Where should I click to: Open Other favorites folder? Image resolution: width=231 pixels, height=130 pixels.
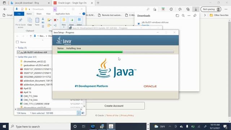219,15
